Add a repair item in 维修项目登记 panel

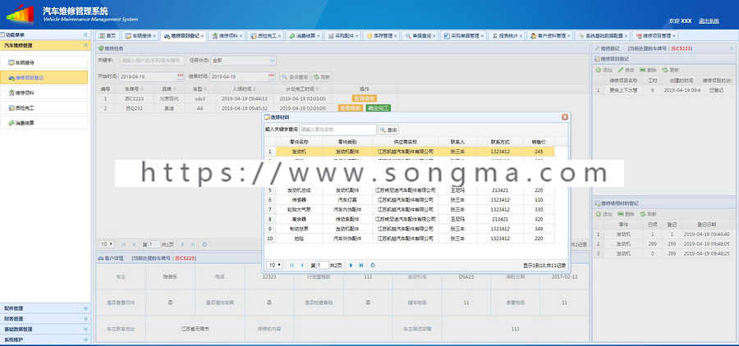604,70
